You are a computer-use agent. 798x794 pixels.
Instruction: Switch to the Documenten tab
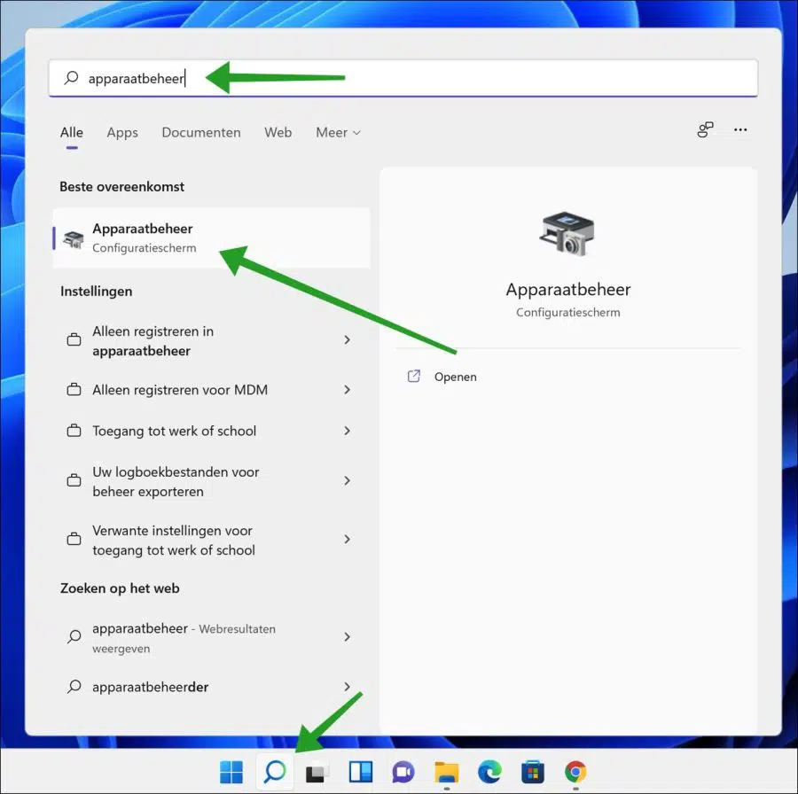coord(201,132)
